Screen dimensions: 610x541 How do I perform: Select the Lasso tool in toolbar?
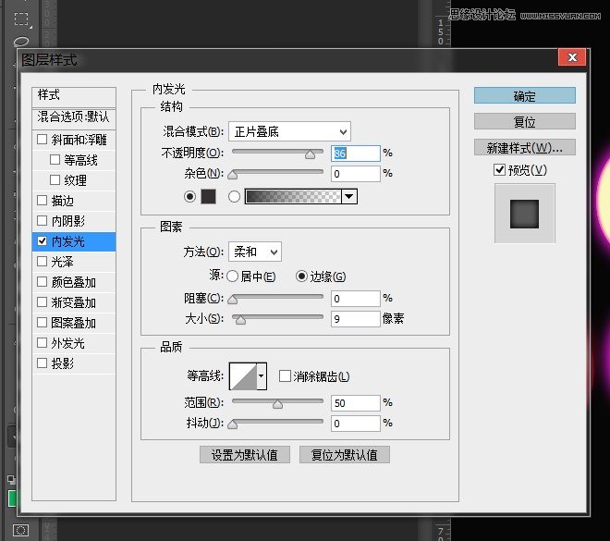[x=21, y=42]
